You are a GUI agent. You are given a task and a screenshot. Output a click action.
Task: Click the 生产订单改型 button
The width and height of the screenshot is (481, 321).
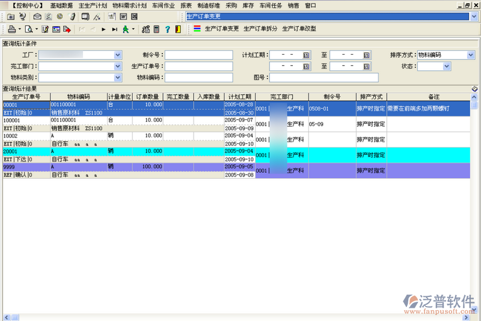click(x=299, y=29)
